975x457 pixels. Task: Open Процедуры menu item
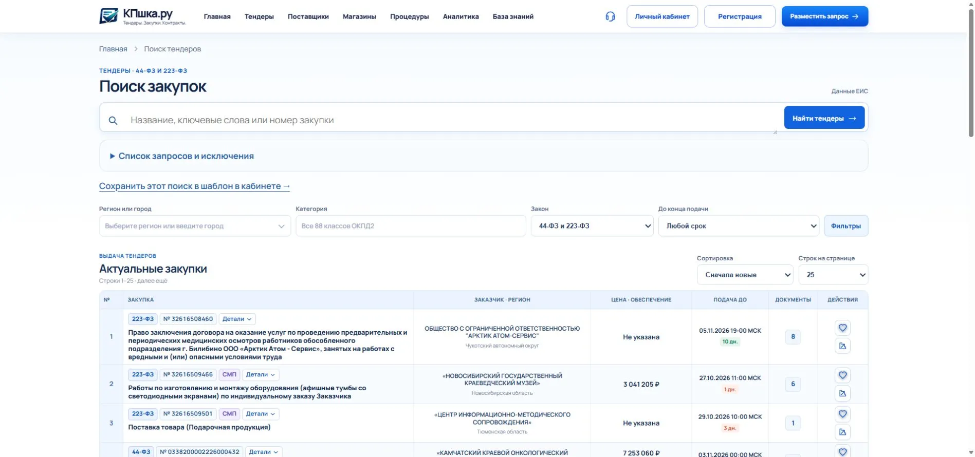tap(410, 16)
